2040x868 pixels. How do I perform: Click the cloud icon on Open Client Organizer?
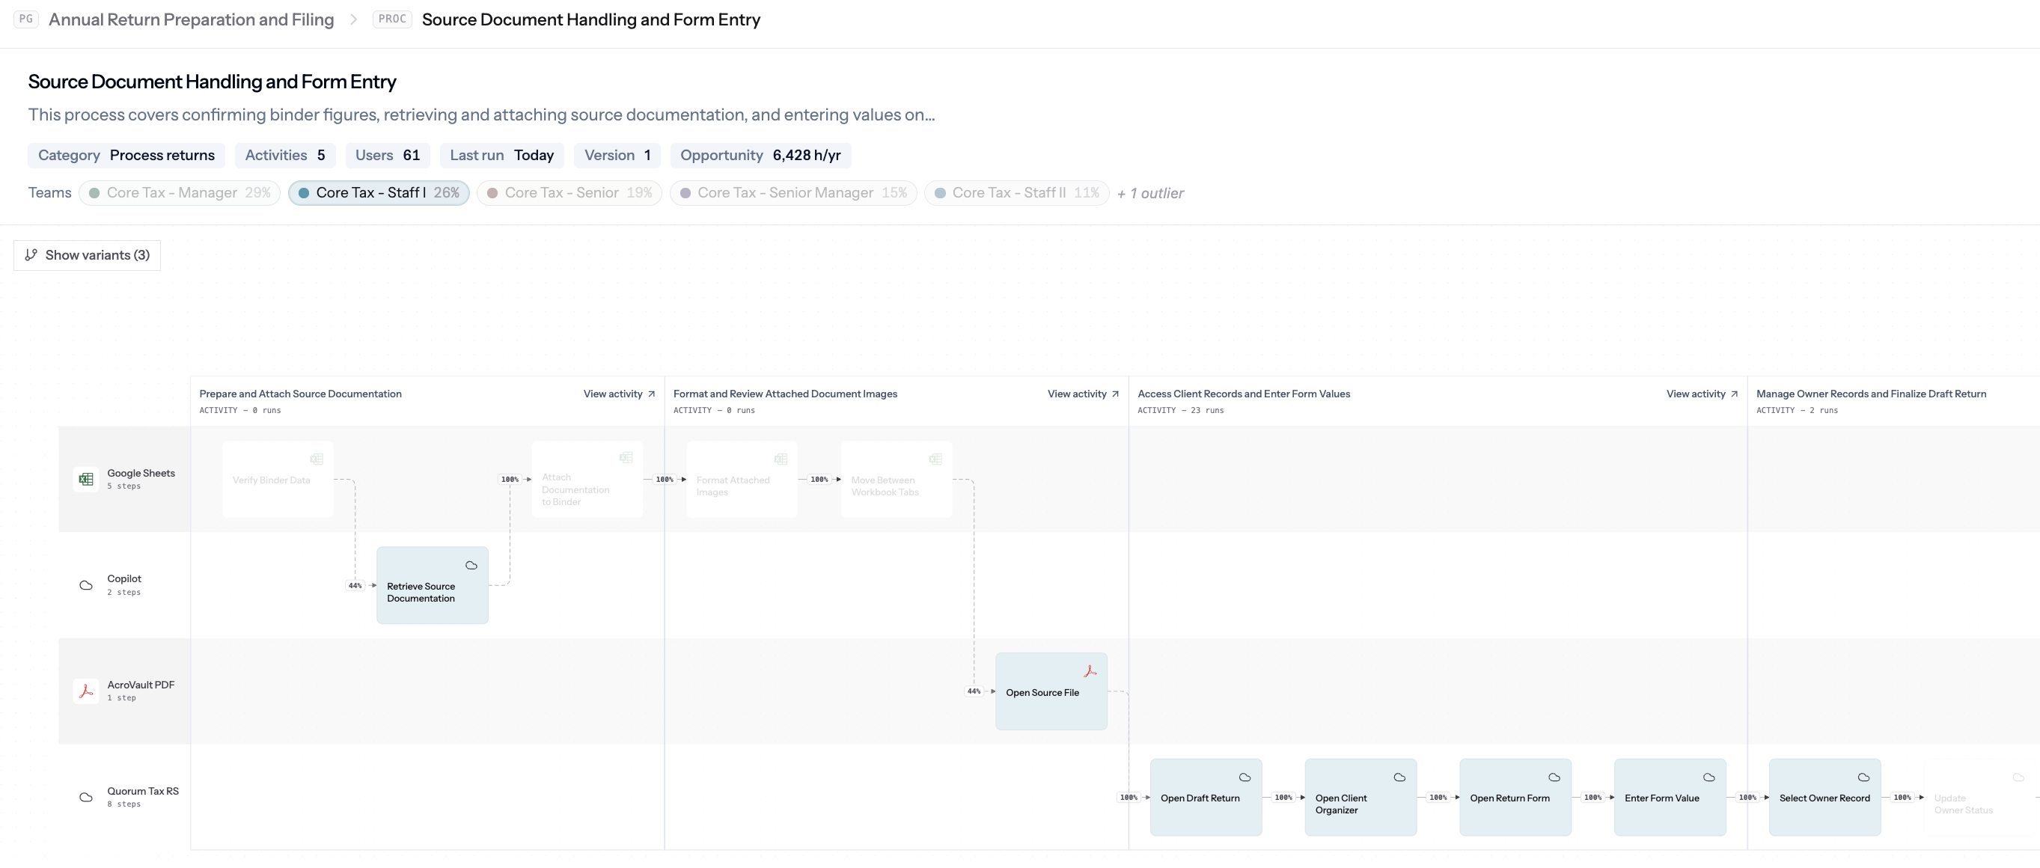point(1399,777)
